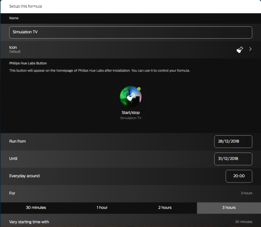Expand the For duration row
This screenshot has width=261, height=227.
coord(131,193)
